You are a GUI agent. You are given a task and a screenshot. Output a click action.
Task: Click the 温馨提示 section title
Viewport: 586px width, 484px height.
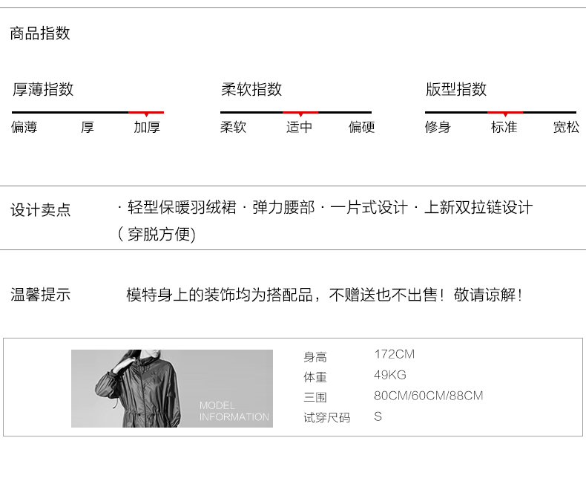click(x=40, y=295)
